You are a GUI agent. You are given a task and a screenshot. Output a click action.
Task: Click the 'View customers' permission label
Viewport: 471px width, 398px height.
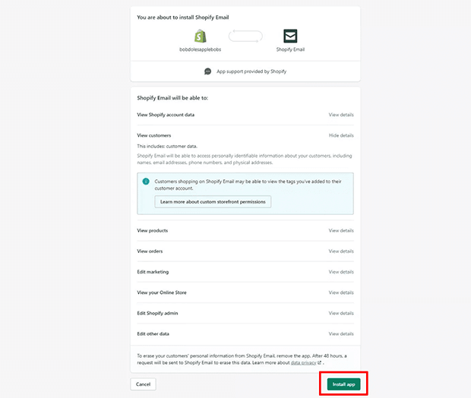pos(153,135)
